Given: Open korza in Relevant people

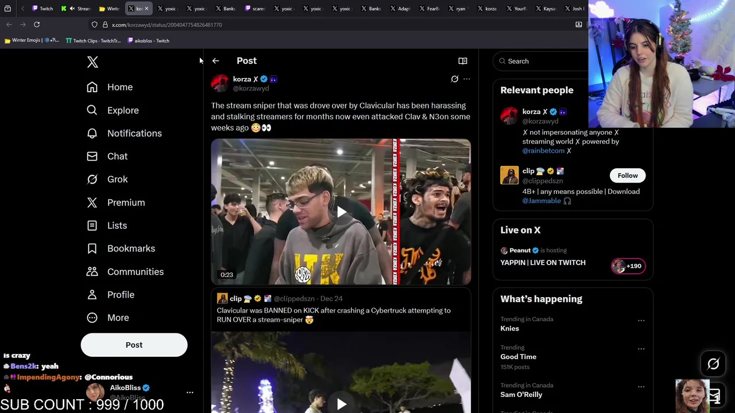Looking at the screenshot, I should [x=535, y=112].
